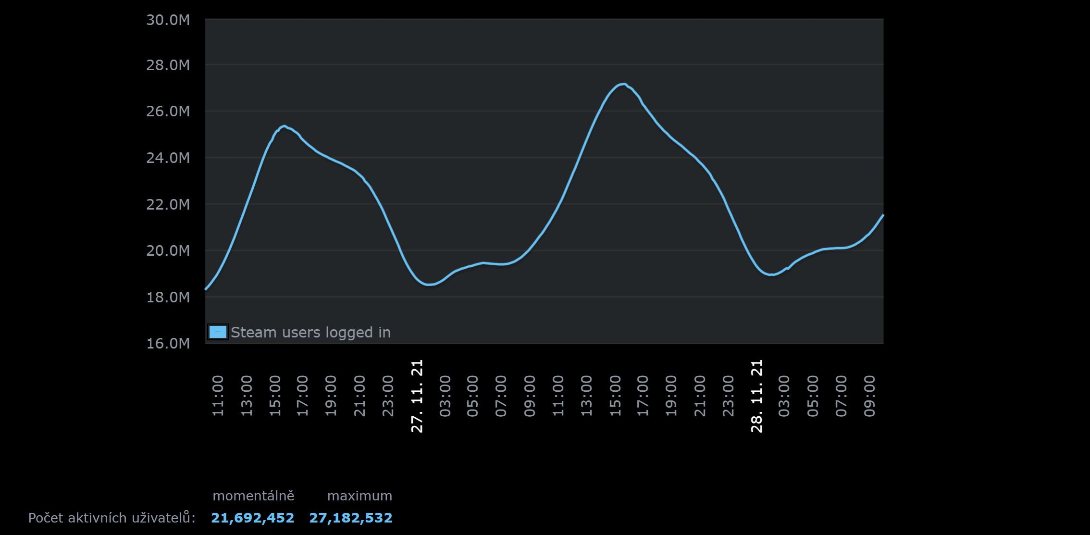Click the 28. 11. 21 date marker
The height and width of the screenshot is (535, 1090).
coord(757,396)
